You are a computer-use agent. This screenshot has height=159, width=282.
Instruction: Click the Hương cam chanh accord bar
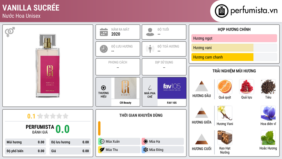(x=234, y=57)
